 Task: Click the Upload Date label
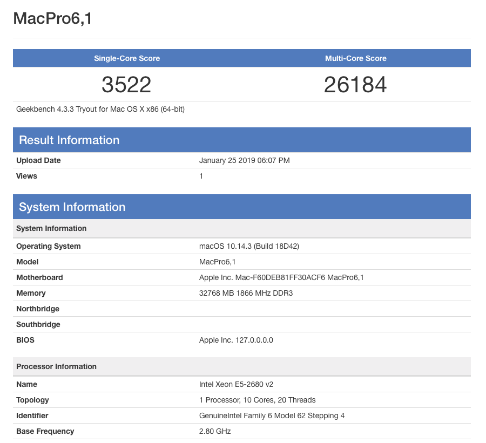38,160
